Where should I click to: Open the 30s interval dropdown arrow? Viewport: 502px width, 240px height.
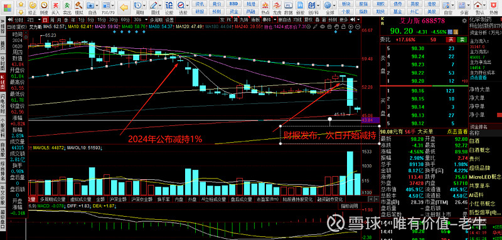point(147,19)
